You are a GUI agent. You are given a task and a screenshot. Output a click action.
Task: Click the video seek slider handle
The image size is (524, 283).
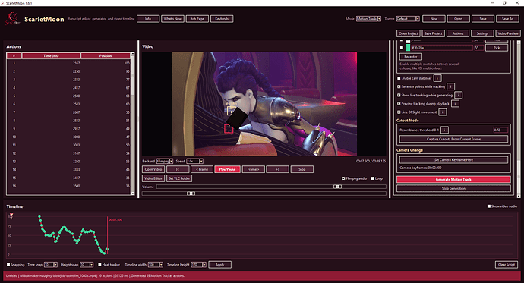click(x=191, y=193)
